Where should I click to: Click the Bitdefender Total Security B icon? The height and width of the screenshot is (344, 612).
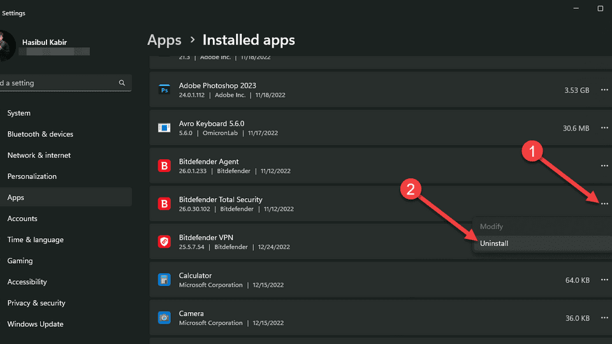[x=164, y=204]
